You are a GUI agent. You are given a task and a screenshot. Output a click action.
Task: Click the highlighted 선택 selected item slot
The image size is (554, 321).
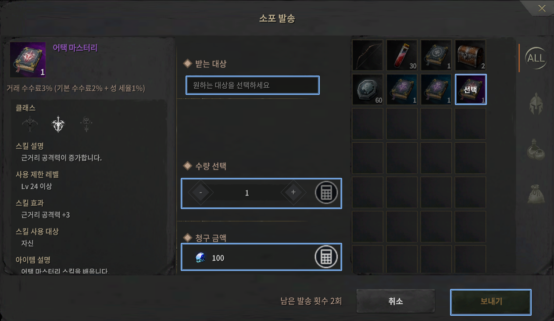point(470,90)
